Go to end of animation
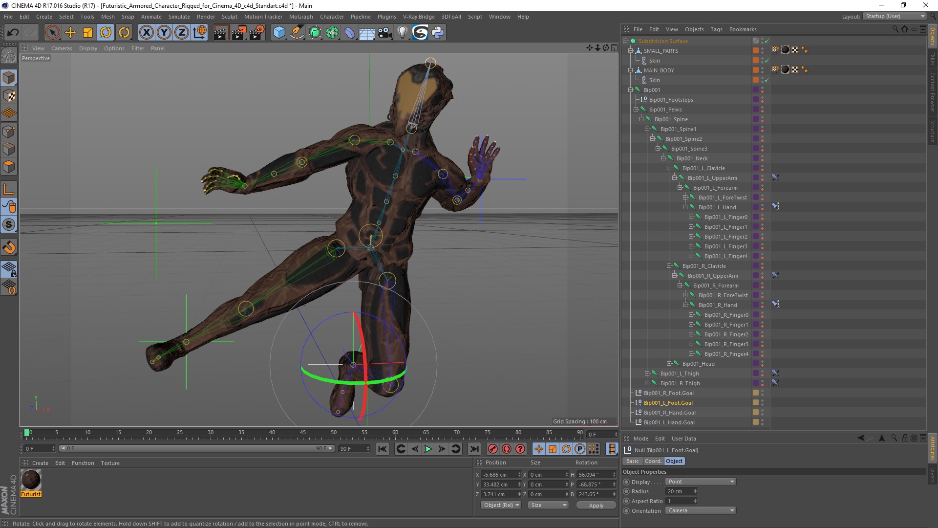938x528 pixels. coord(474,449)
